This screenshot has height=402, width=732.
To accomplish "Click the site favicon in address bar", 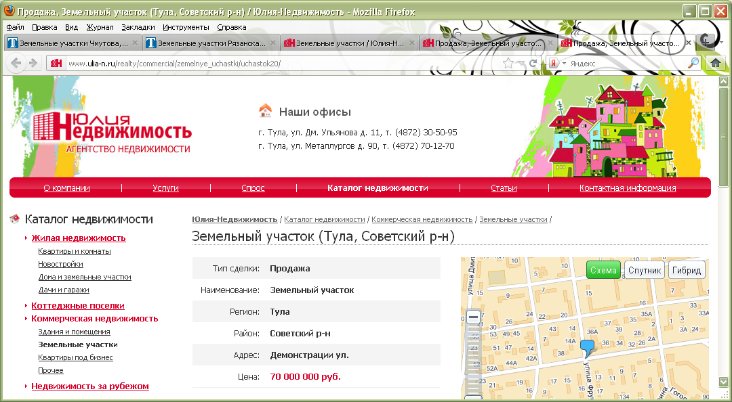I will 56,64.
